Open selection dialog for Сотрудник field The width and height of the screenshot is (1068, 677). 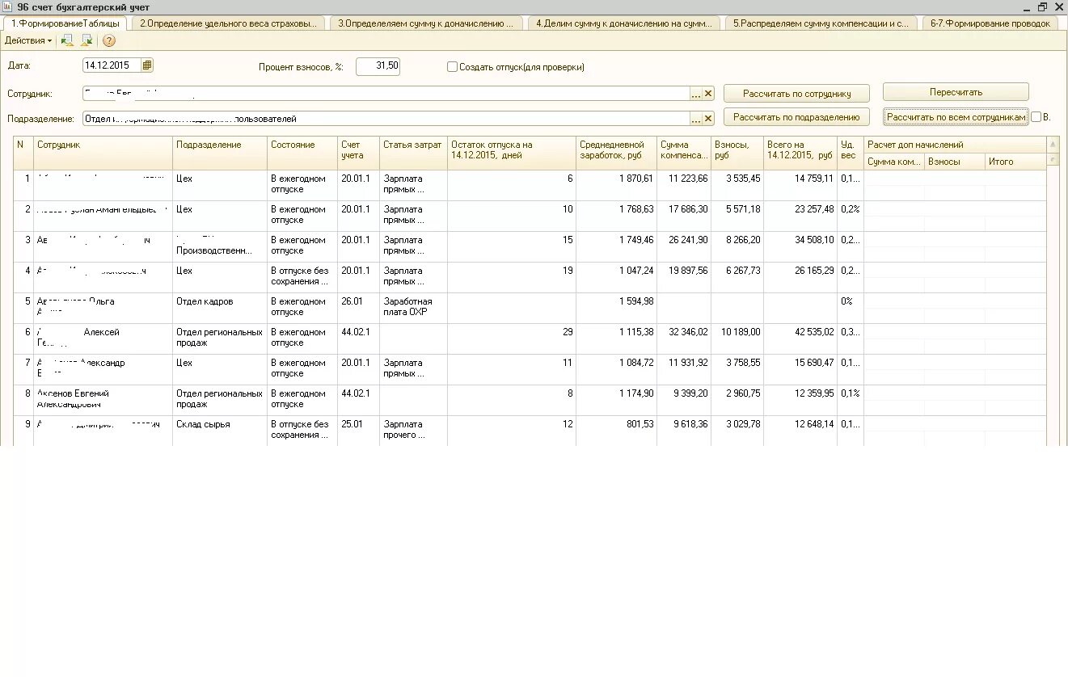695,94
